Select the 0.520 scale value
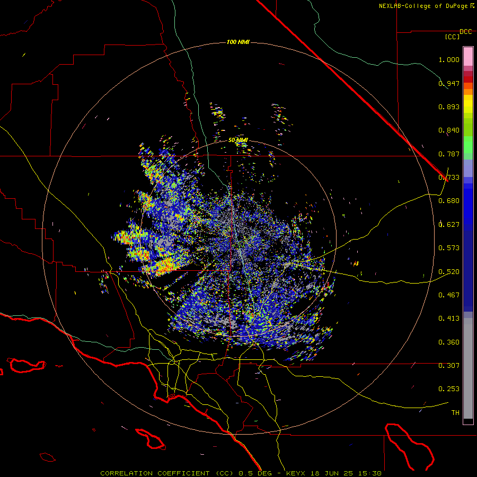 point(449,272)
